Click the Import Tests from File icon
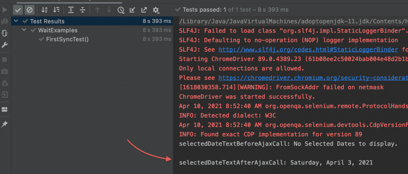408x174 pixels. (132, 10)
